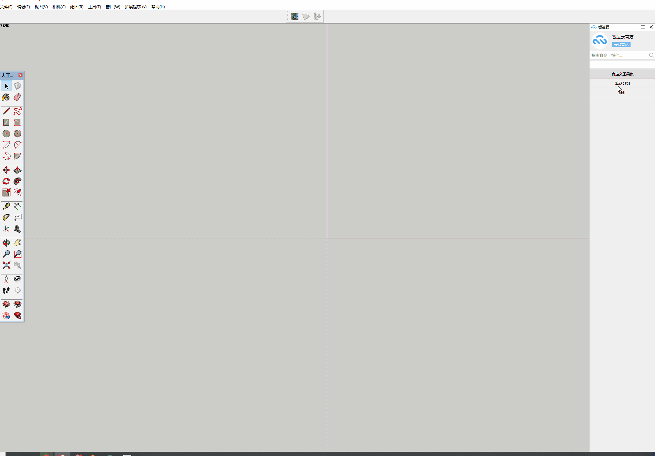Pick the Pencil line tool

[x=6, y=111]
